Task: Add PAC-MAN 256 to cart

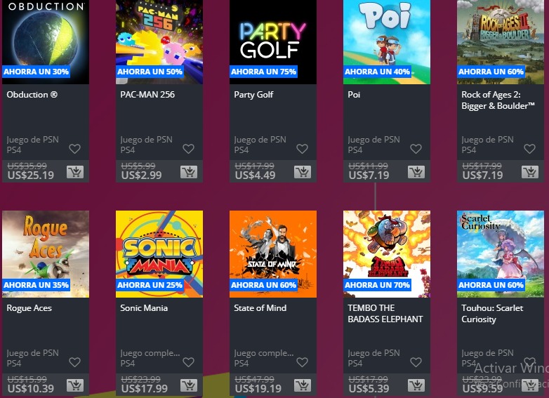Action: point(189,172)
